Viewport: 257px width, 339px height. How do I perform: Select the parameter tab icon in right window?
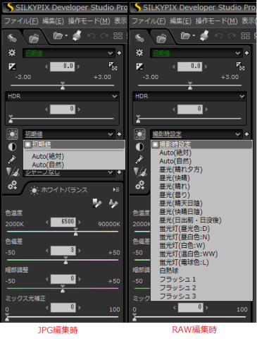click(x=139, y=37)
